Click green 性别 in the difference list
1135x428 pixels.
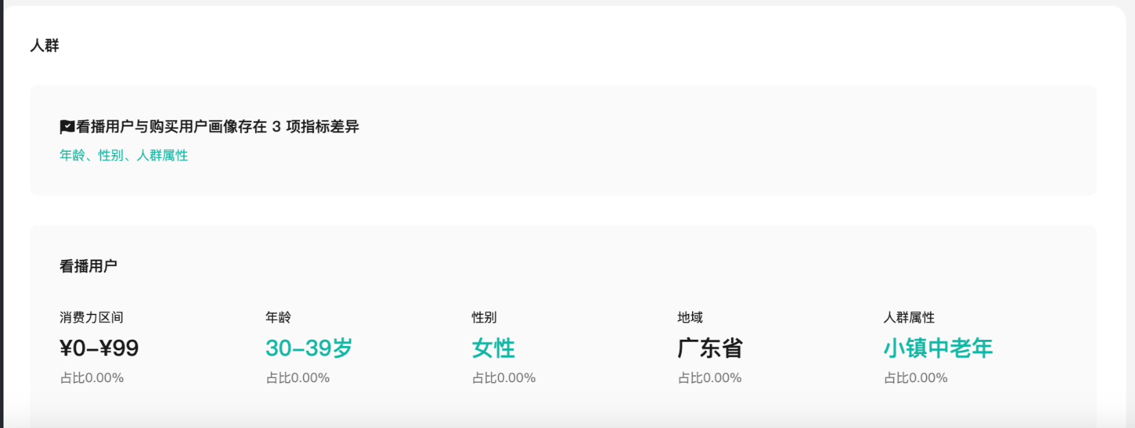tap(111, 155)
